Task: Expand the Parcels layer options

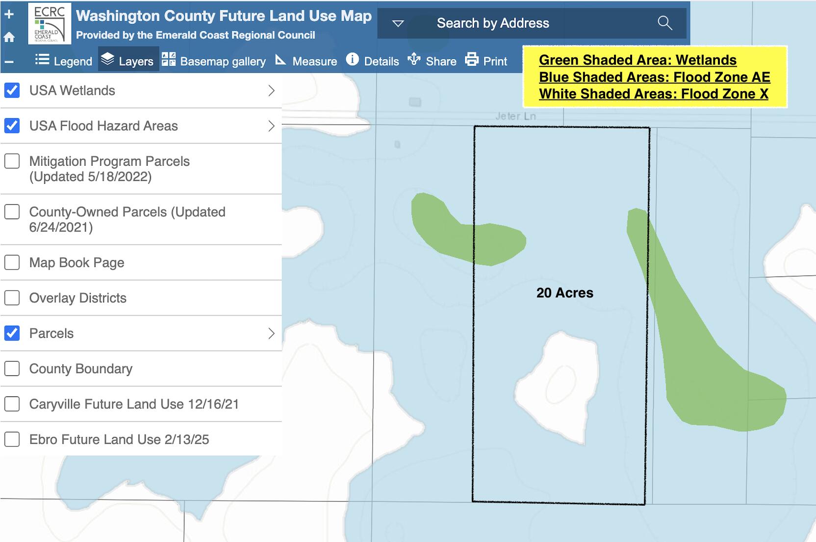Action: coord(271,334)
